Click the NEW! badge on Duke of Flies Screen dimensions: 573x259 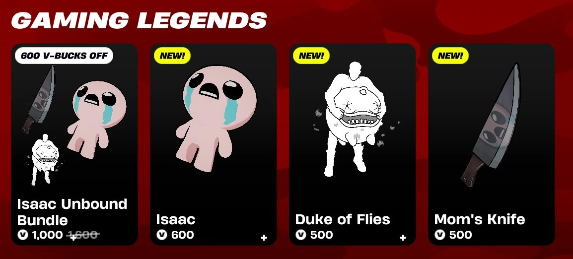(311, 56)
